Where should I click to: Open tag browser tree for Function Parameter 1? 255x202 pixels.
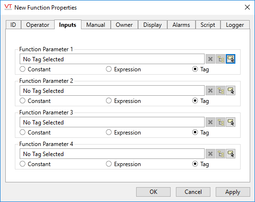[x=220, y=59]
